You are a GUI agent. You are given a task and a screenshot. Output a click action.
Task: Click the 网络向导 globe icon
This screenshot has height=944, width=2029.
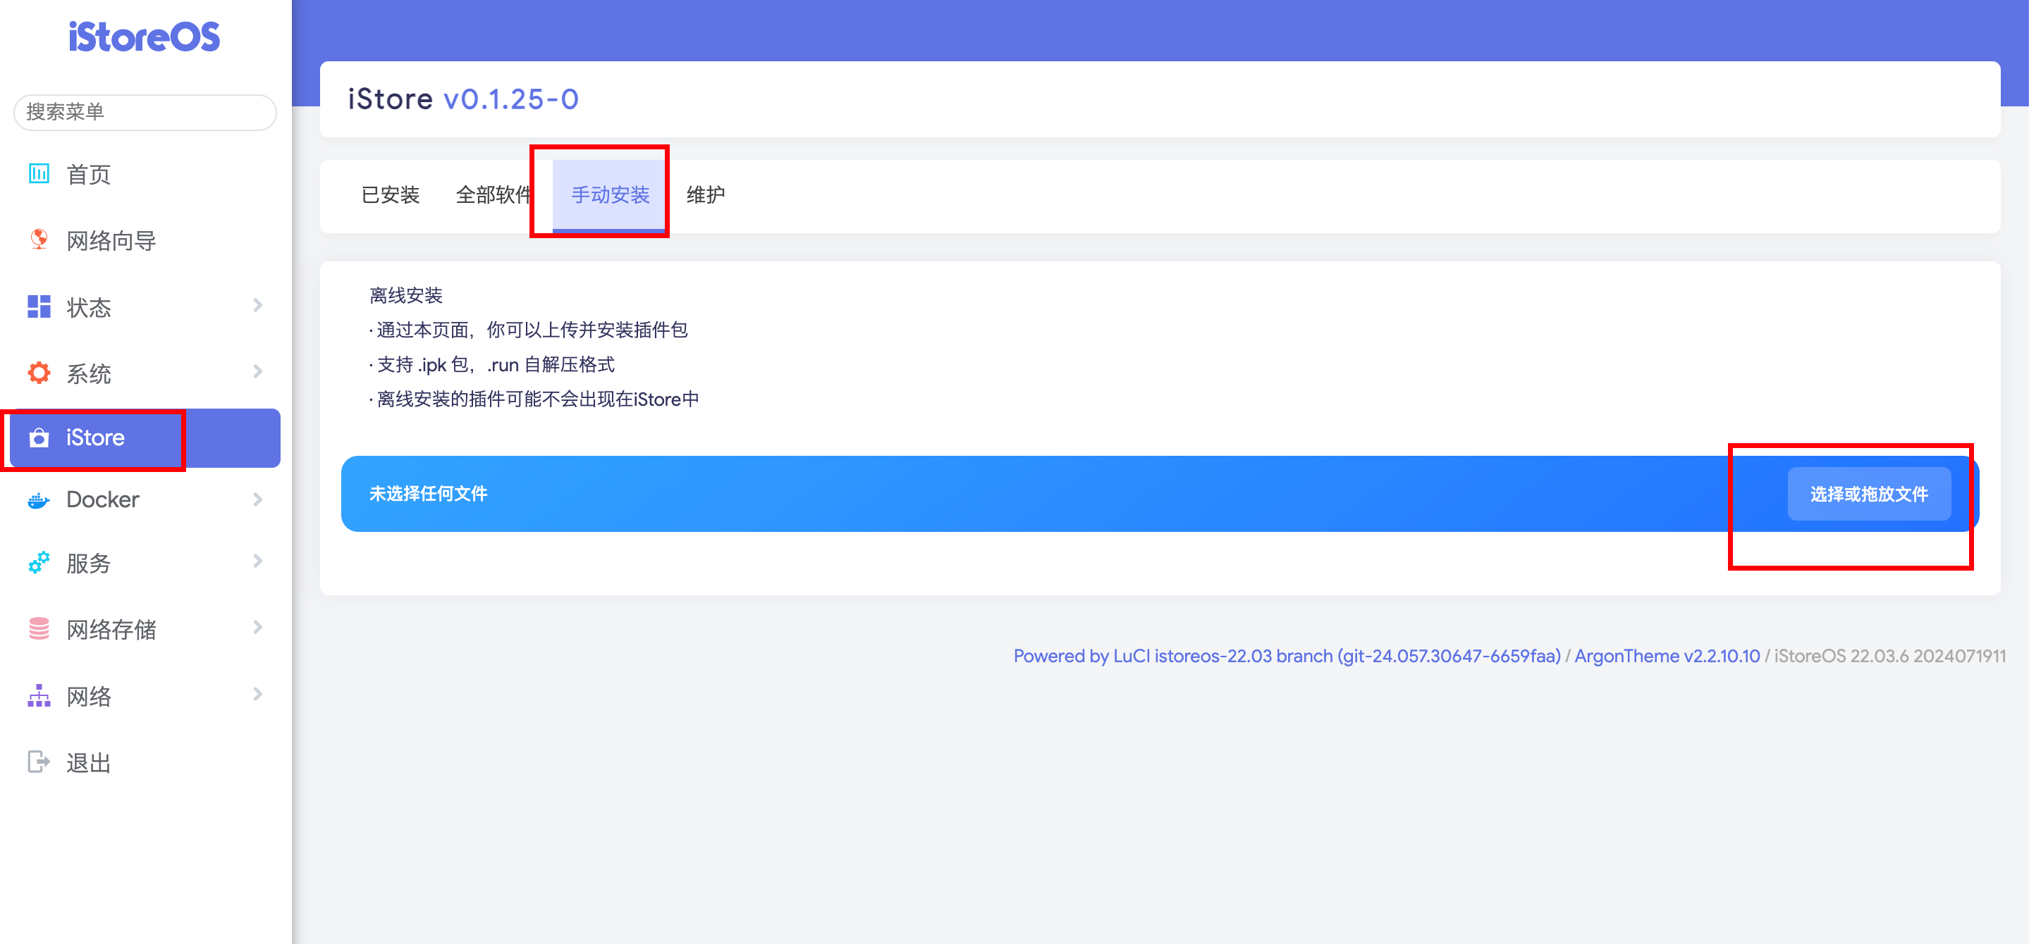(39, 240)
